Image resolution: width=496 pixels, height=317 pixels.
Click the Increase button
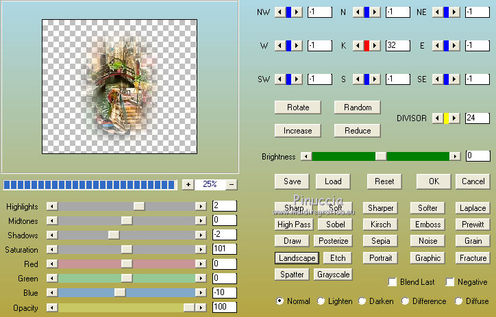tap(298, 131)
